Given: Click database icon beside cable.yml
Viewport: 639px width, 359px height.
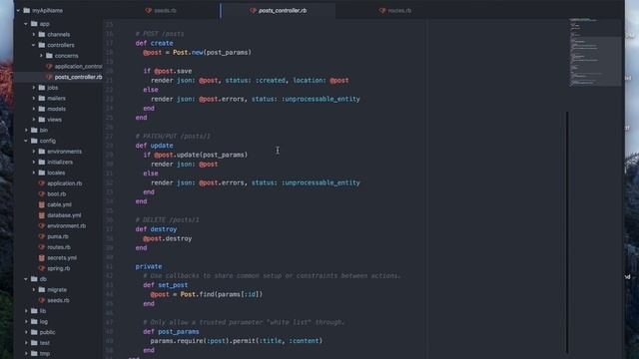Looking at the screenshot, I should (x=42, y=204).
